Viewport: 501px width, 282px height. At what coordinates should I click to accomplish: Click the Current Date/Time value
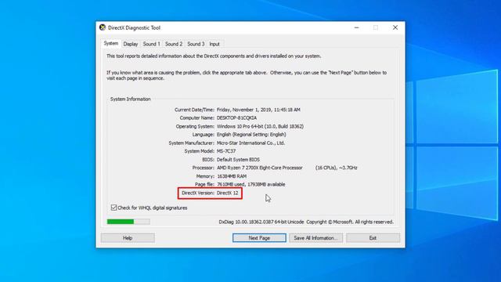[258, 110]
